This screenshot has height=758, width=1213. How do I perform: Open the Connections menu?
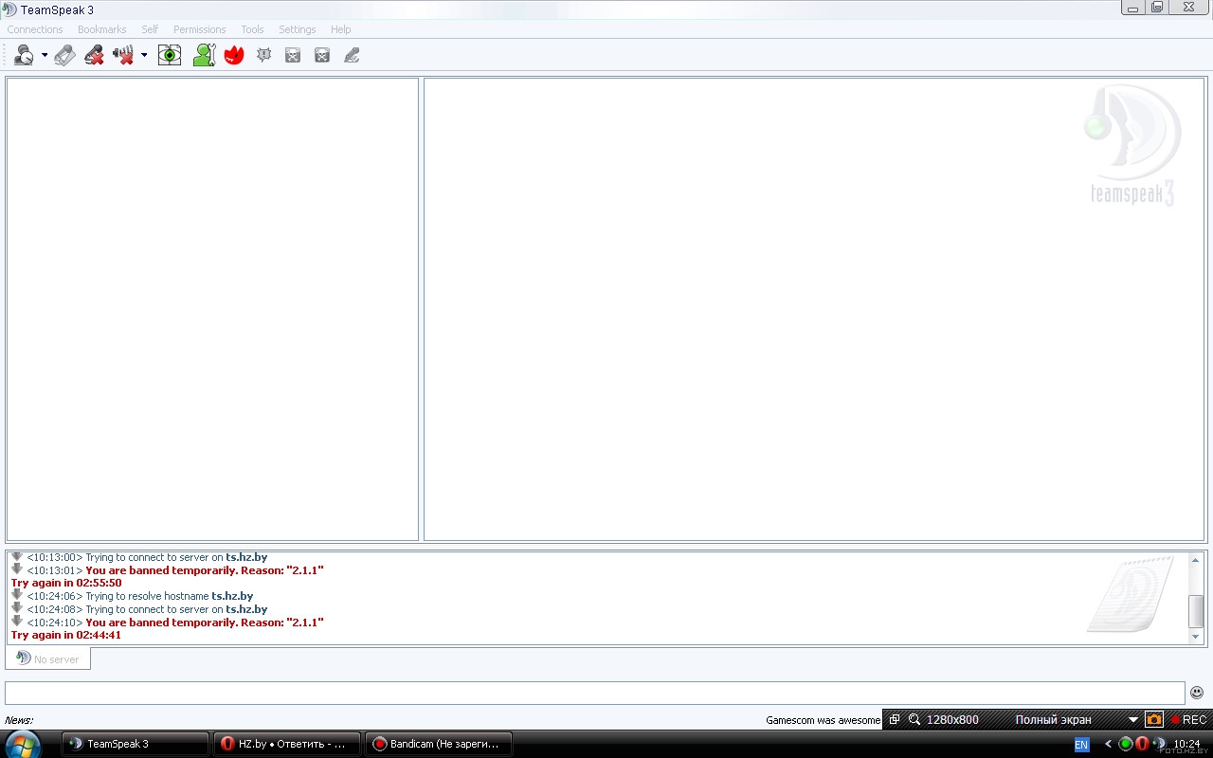tap(35, 29)
